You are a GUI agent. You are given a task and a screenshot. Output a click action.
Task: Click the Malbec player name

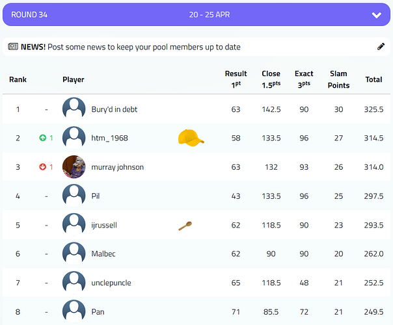pos(103,253)
